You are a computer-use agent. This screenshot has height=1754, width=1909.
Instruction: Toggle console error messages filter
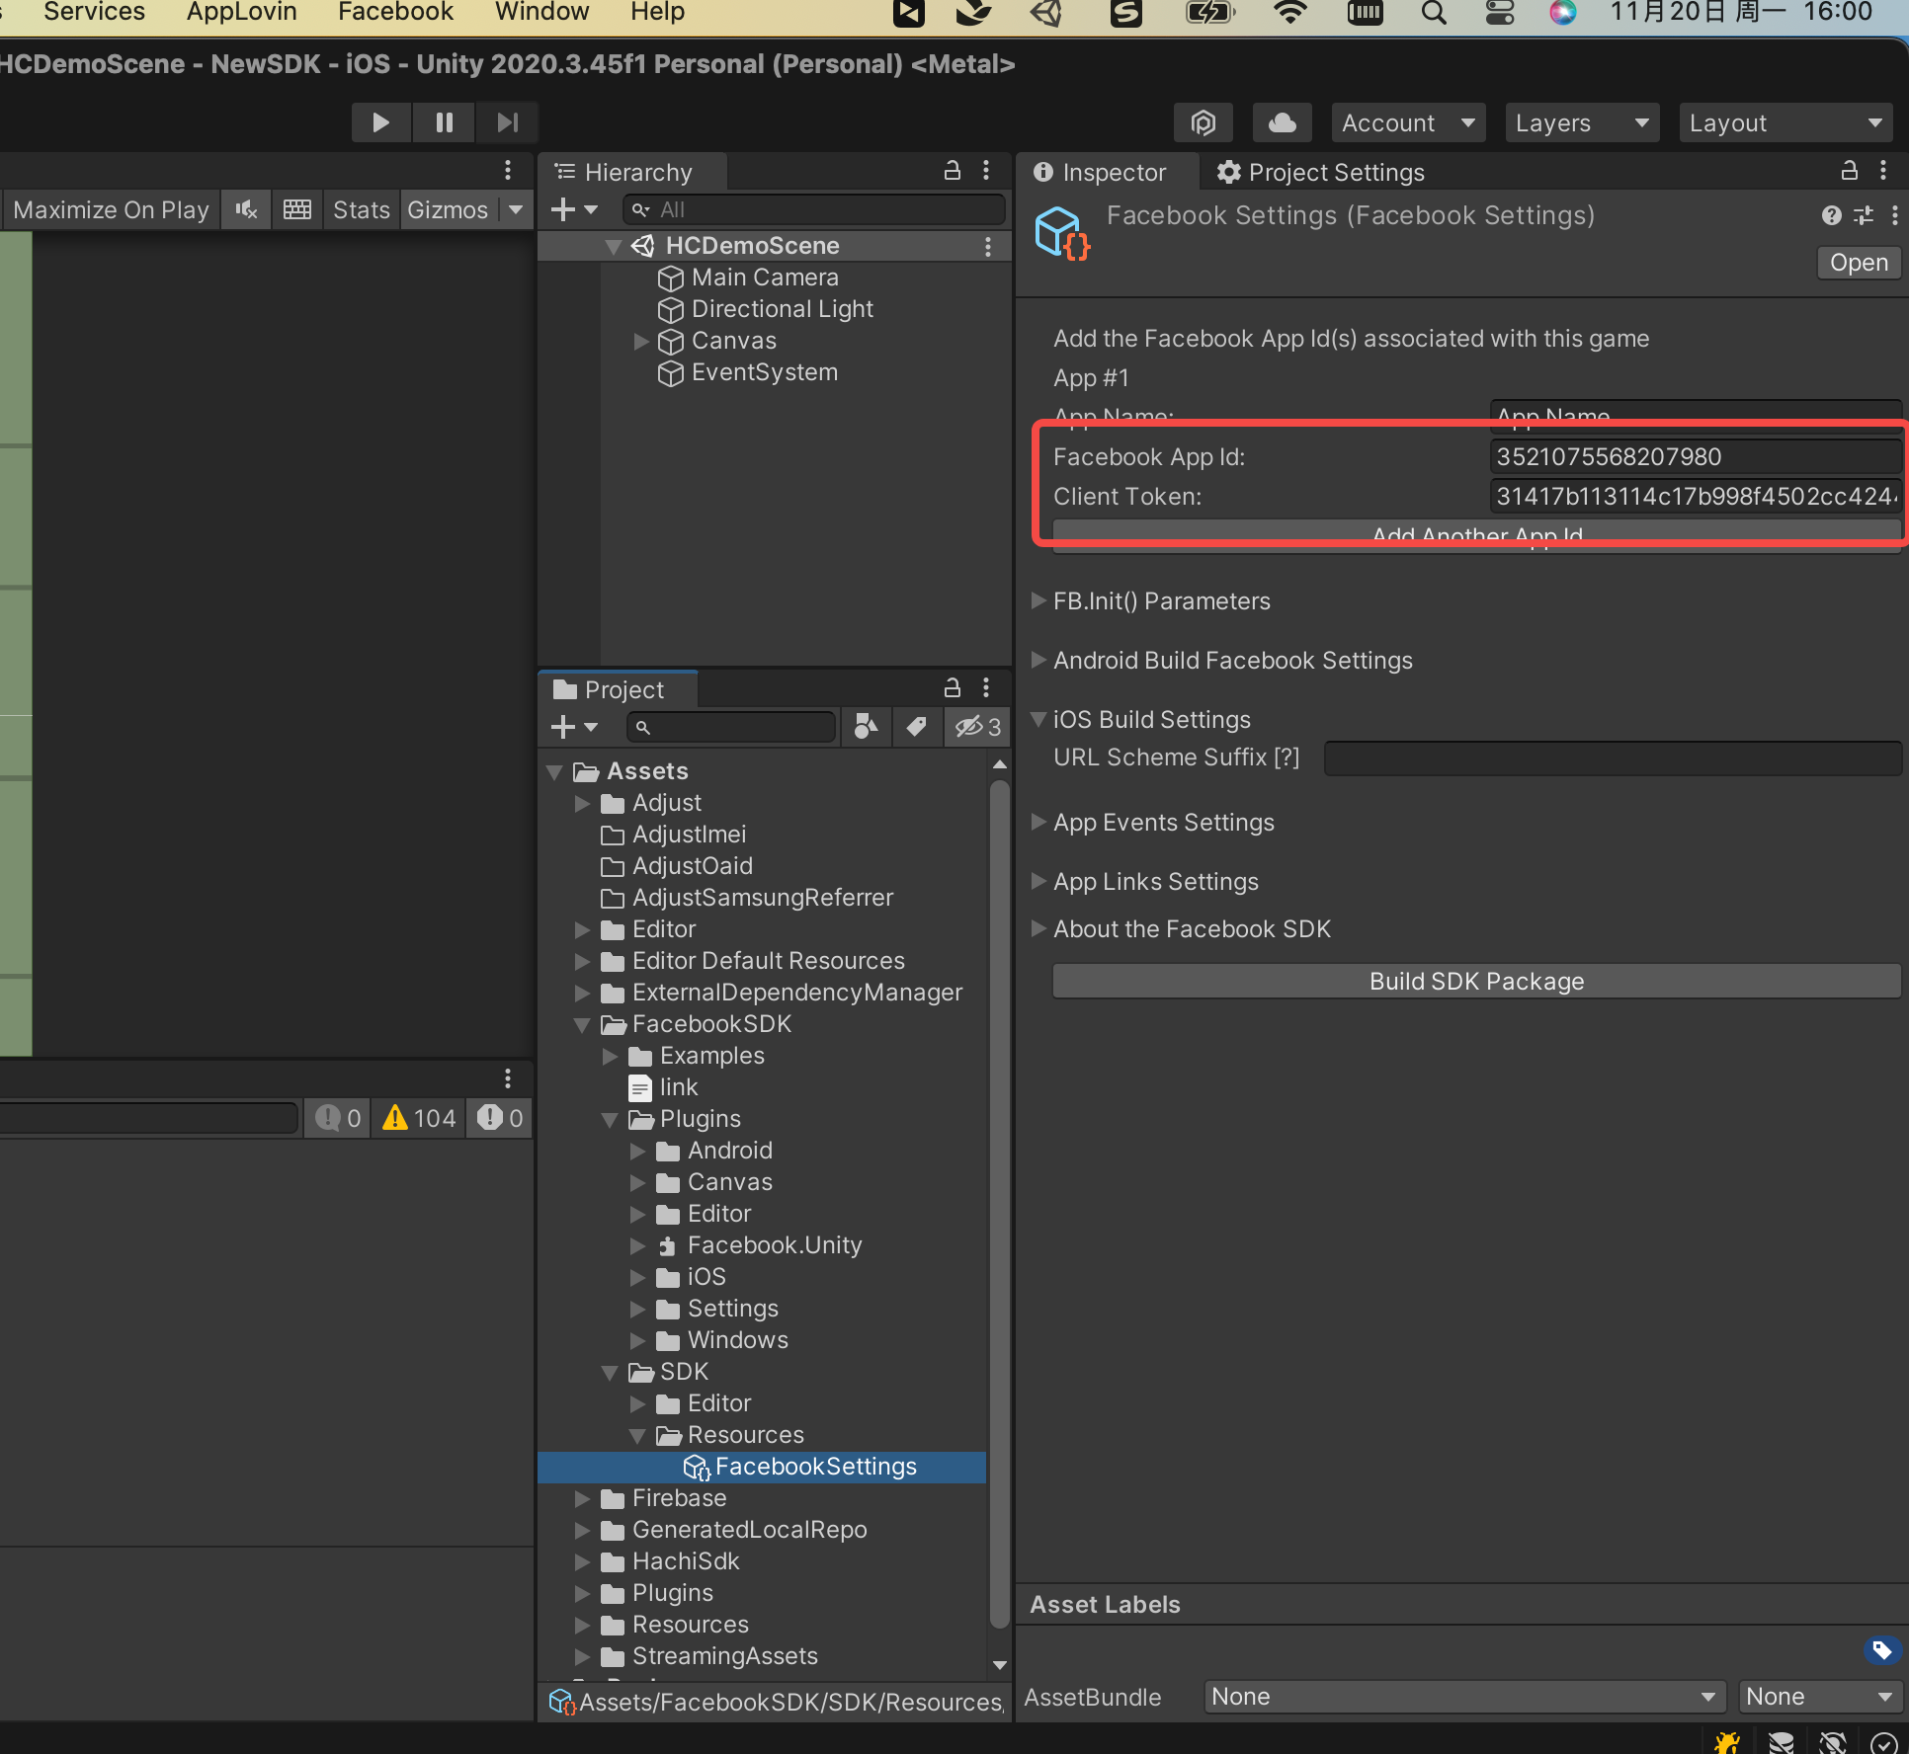point(500,1118)
